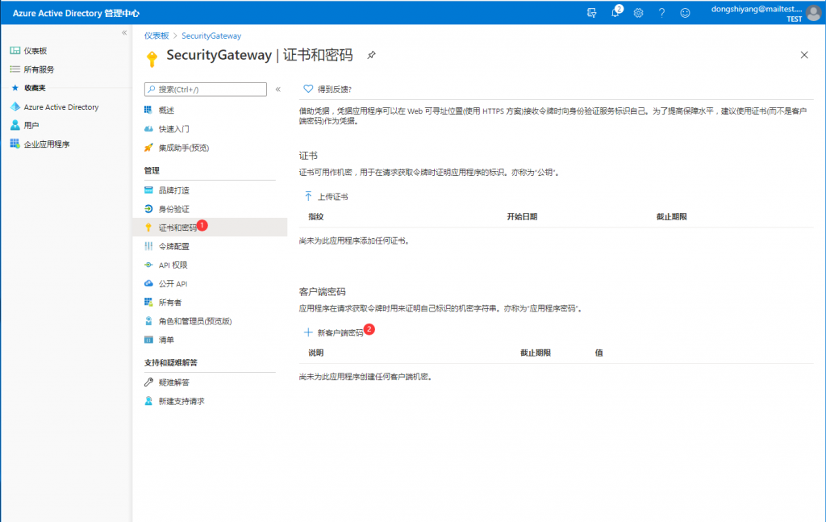Click the 搜索(Ctrl+/) search box
Image resolution: width=826 pixels, height=522 pixels.
click(206, 89)
